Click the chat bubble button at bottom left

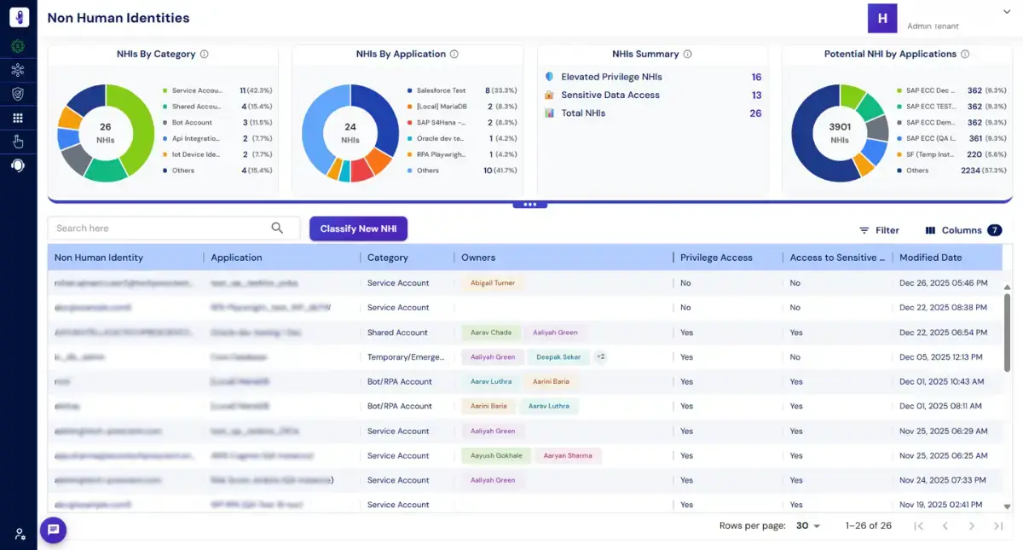pyautogui.click(x=53, y=530)
